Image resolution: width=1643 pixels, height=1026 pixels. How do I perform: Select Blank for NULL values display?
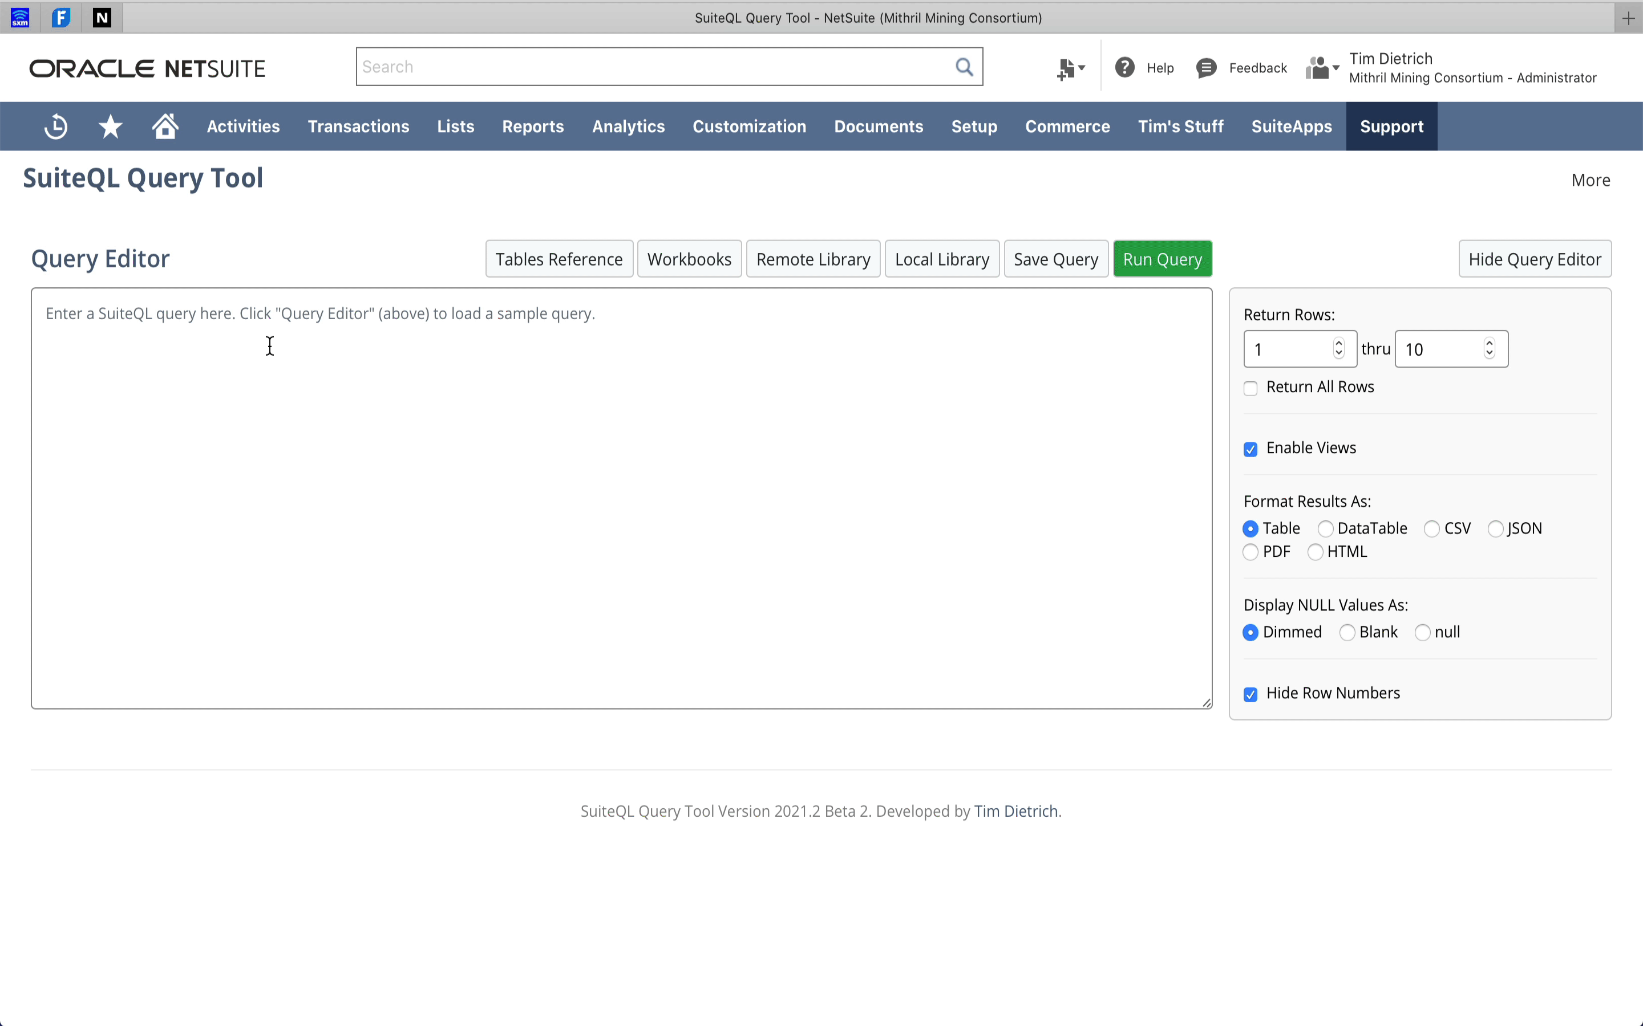tap(1347, 633)
